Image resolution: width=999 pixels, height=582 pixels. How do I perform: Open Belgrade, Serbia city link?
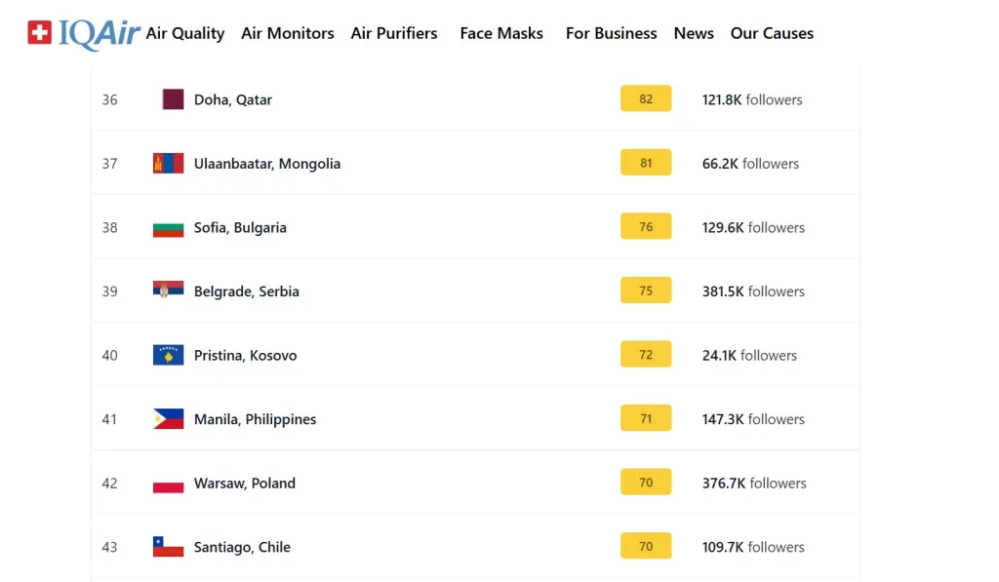point(247,291)
